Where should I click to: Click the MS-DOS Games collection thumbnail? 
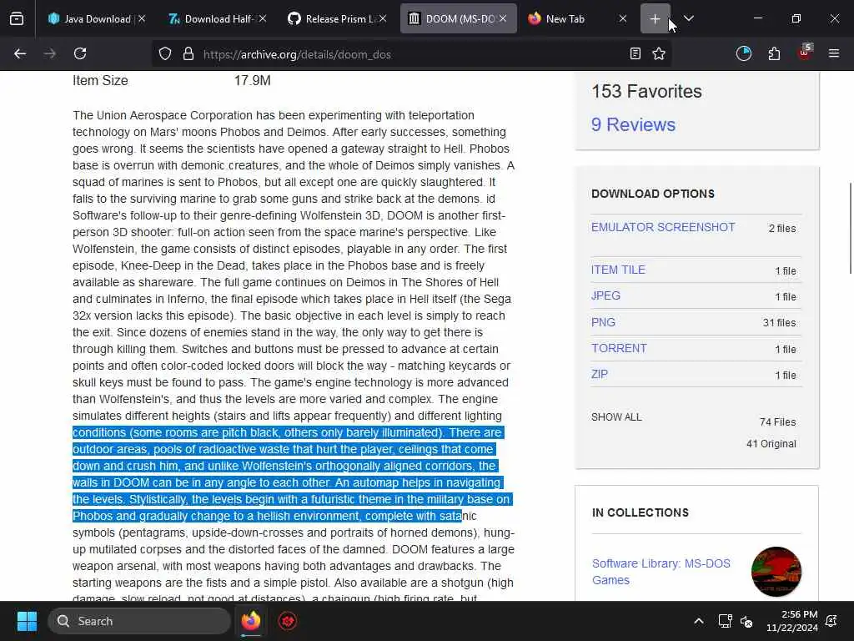coord(776,572)
